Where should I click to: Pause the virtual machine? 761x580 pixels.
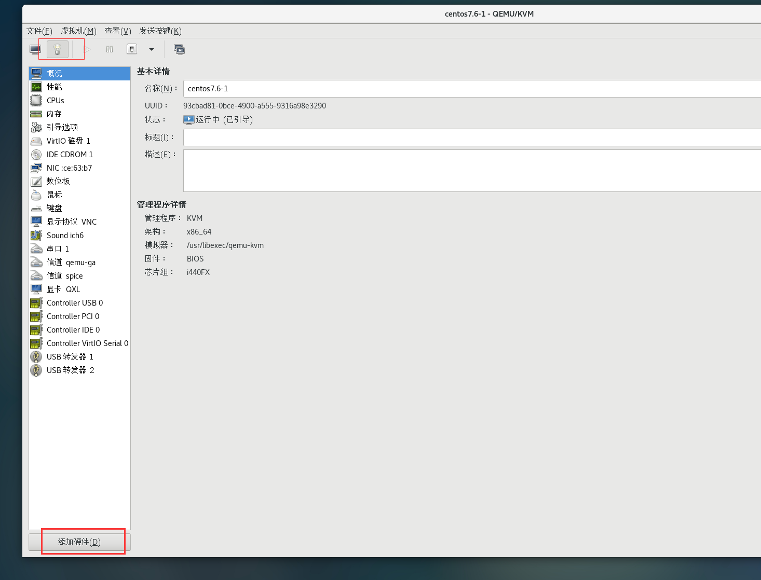point(110,49)
